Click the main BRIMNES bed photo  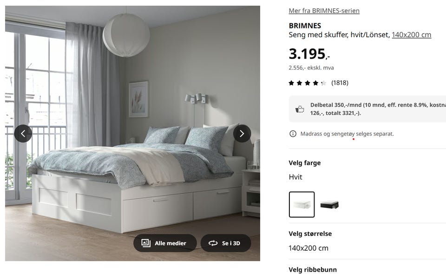pos(132,134)
